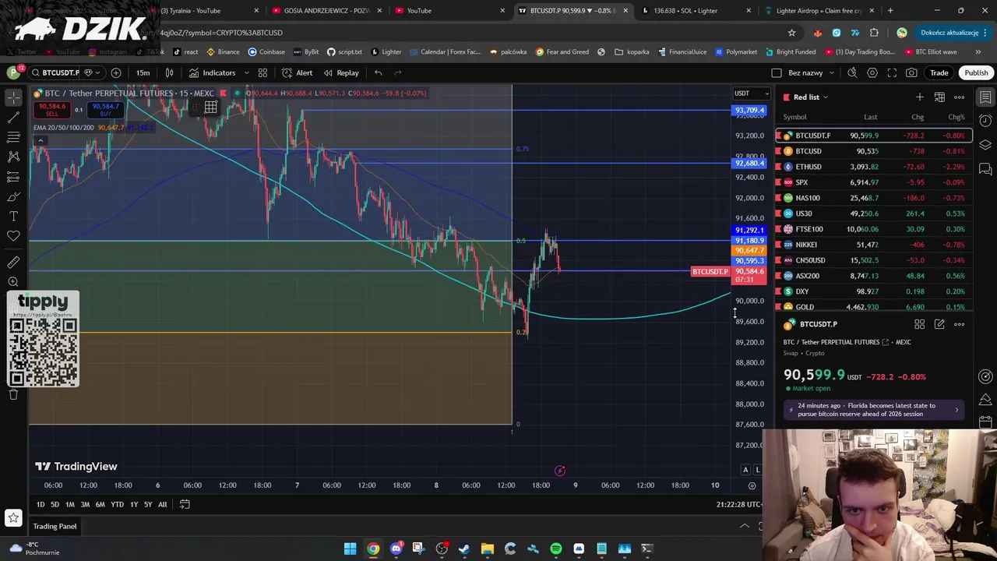Open the note edit icon in details panel
The height and width of the screenshot is (561, 997).
coord(939,324)
